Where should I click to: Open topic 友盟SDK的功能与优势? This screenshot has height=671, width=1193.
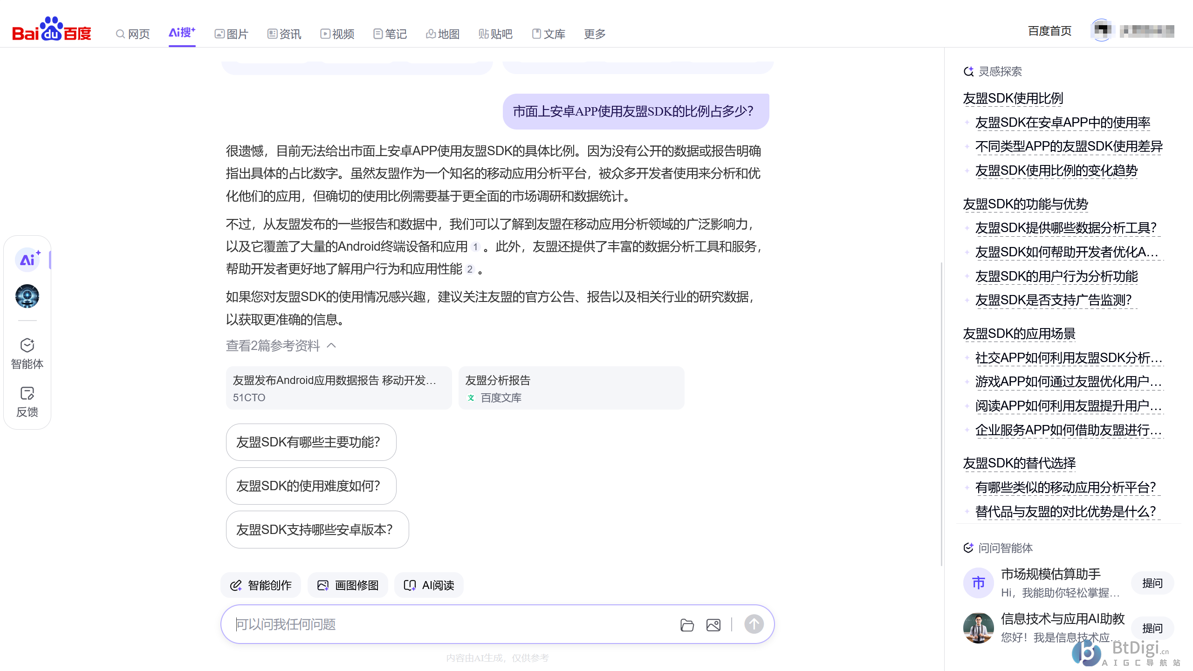1026,204
